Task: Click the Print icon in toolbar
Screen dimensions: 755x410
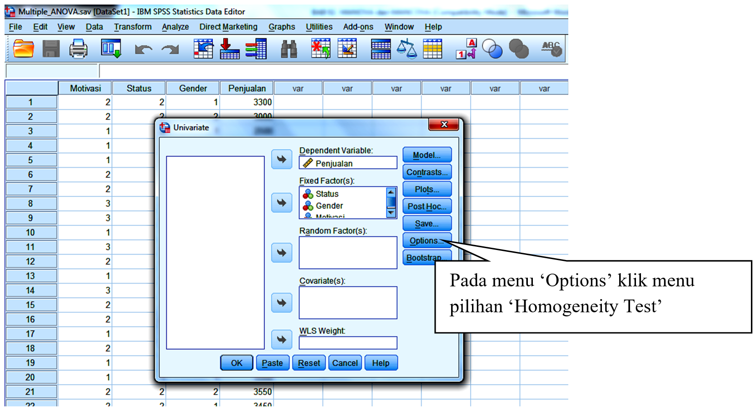Action: 78,49
